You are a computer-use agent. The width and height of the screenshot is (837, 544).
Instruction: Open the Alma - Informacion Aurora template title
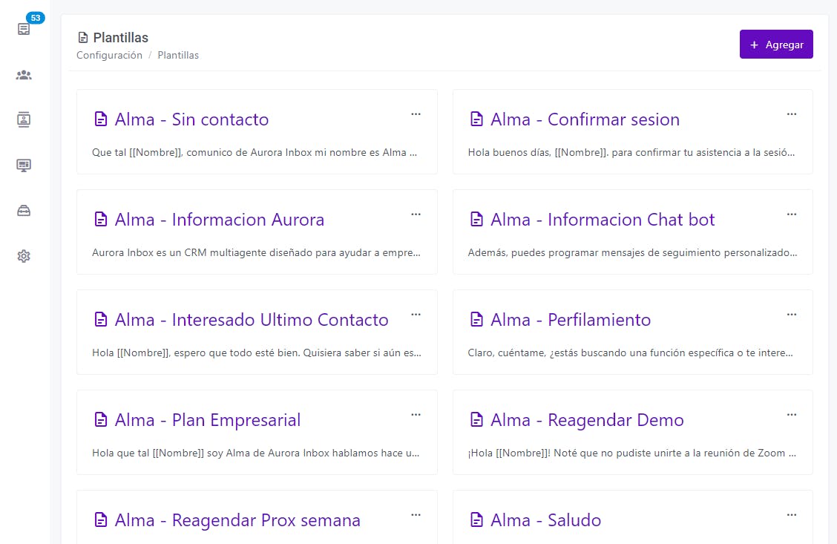[x=220, y=220]
